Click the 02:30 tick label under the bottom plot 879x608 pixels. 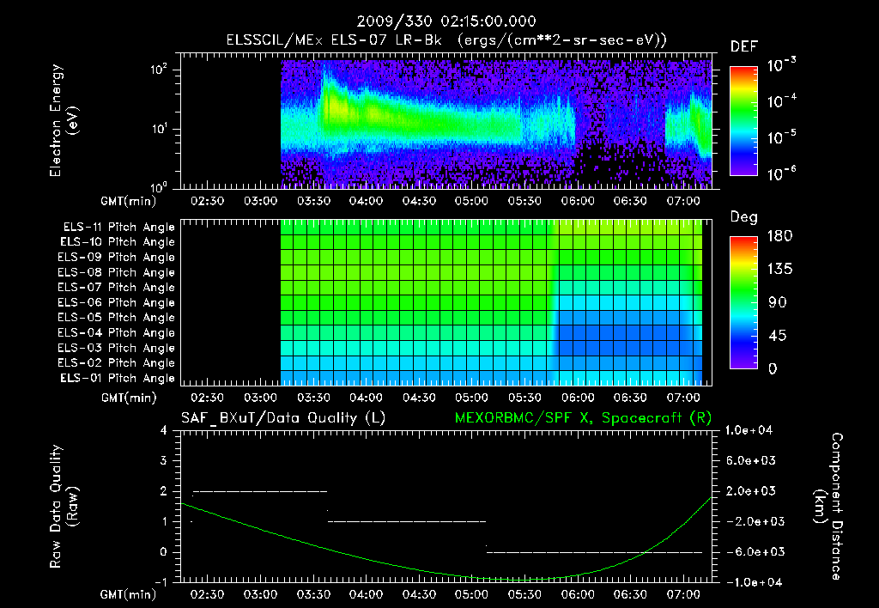pos(208,594)
